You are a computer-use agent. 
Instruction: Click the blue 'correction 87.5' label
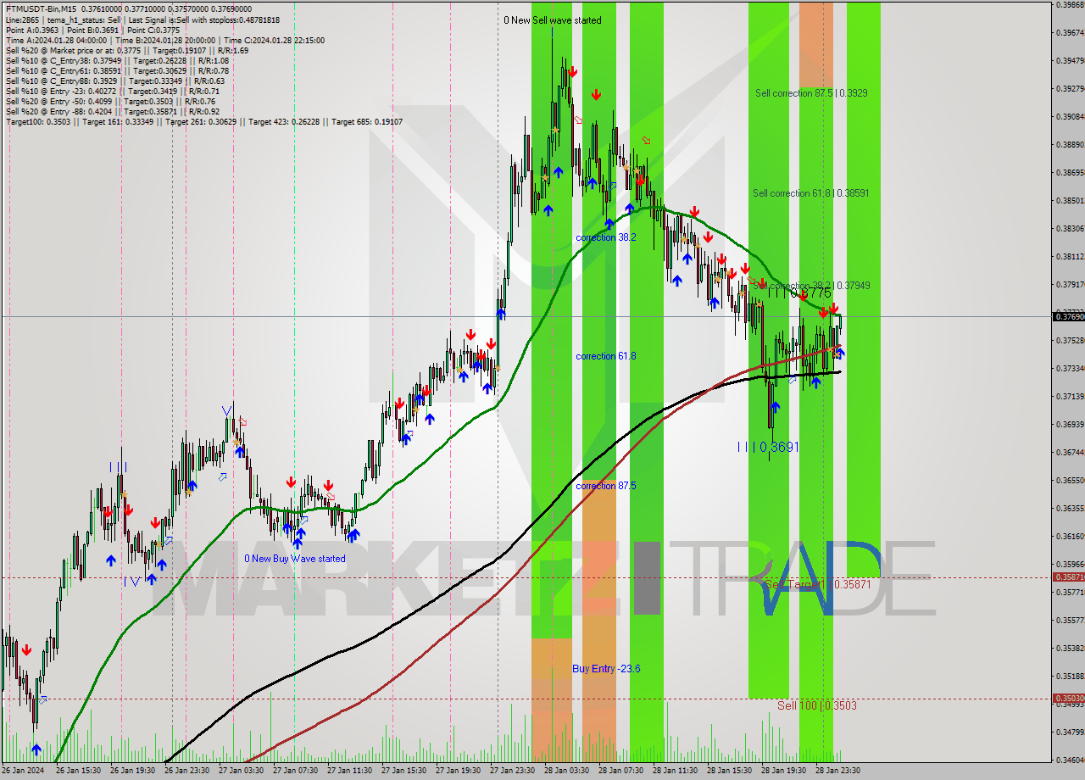click(x=606, y=486)
